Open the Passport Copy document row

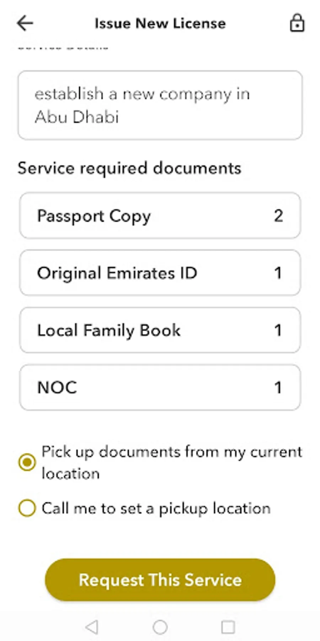coord(160,215)
